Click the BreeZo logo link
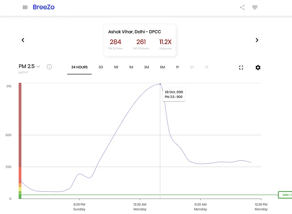The height and width of the screenshot is (214, 292). click(43, 7)
